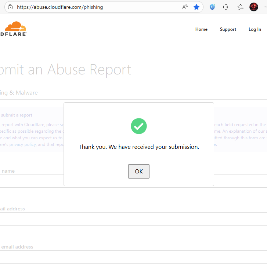Click the Cloudflare logo

point(13,29)
